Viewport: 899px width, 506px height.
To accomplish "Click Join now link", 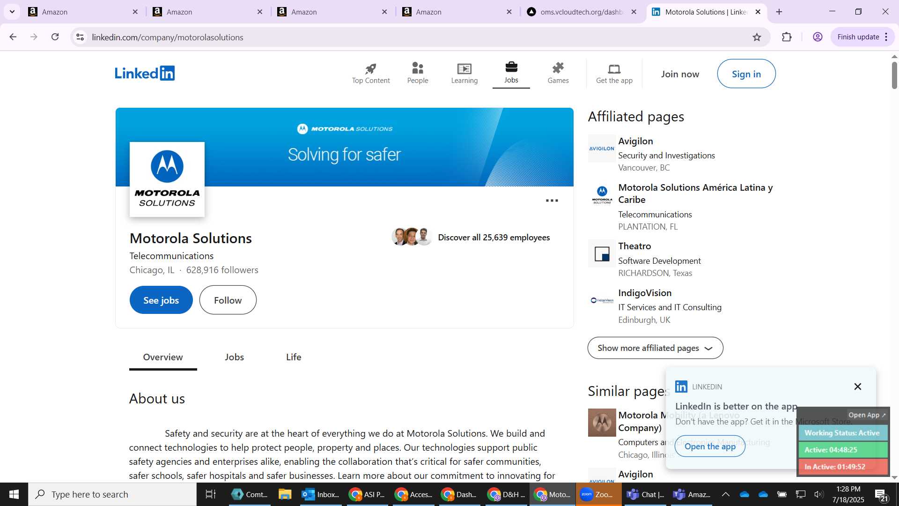I will [680, 74].
